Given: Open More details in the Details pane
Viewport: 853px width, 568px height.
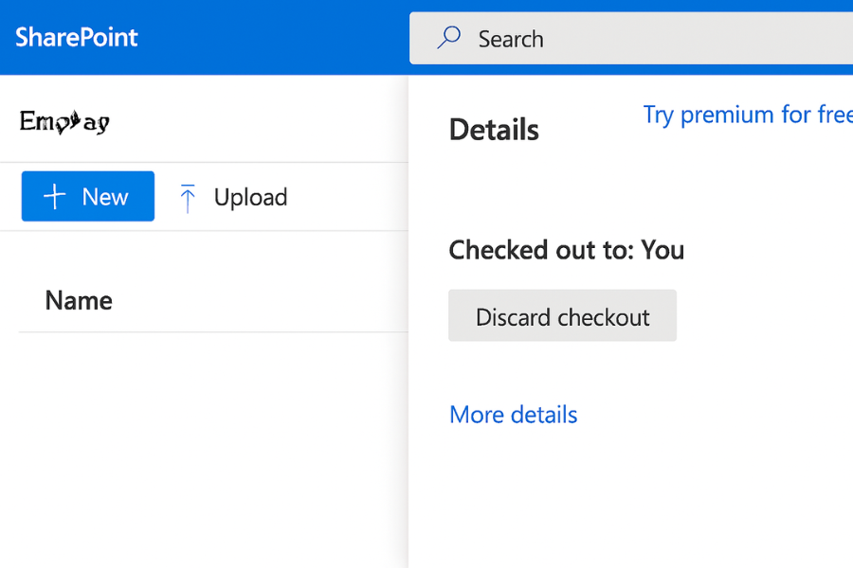Looking at the screenshot, I should tap(513, 415).
